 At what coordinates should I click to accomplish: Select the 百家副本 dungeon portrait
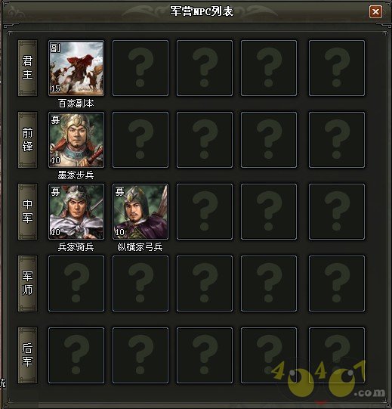click(x=76, y=68)
